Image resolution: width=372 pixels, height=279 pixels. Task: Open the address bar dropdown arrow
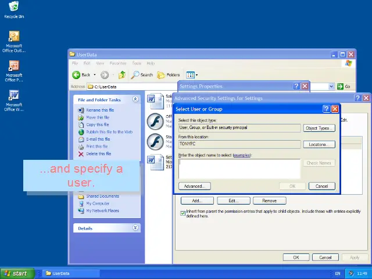(332, 87)
